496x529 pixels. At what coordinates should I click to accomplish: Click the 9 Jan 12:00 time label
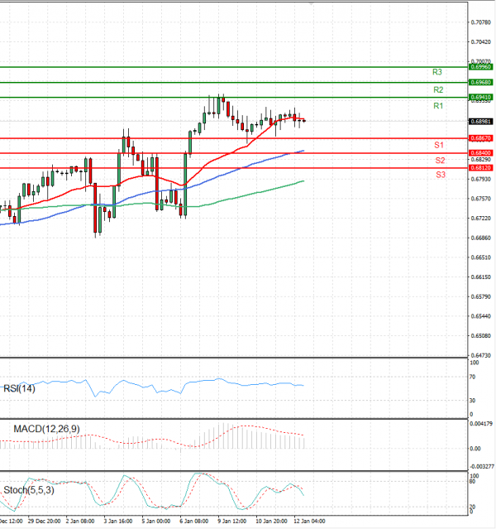pos(232,522)
